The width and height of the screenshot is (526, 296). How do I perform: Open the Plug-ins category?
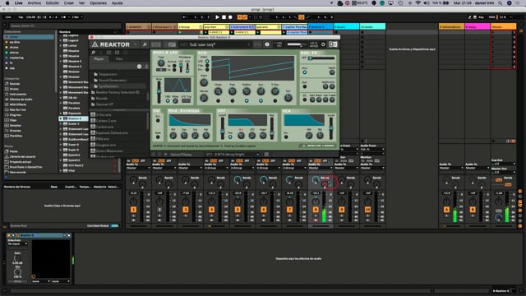15,115
